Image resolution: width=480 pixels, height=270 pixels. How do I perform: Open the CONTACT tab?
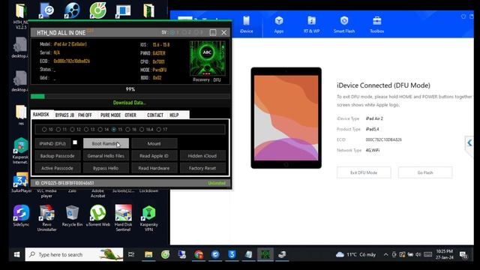tap(155, 115)
